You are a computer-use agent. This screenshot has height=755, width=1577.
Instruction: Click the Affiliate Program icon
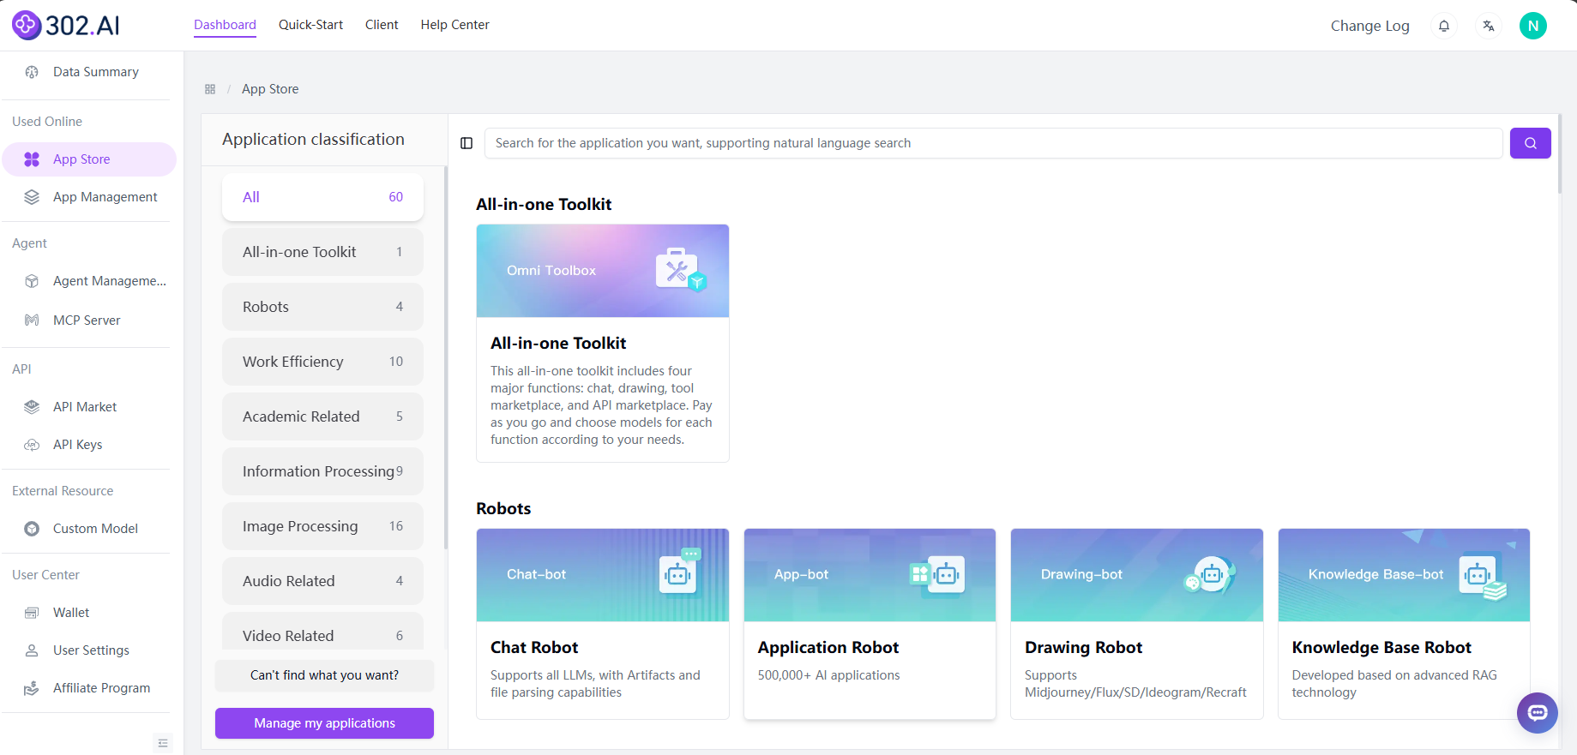click(32, 688)
